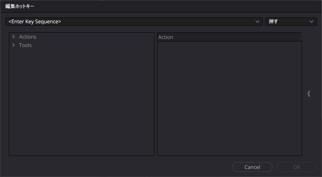322x177 pixels.
Task: Expand the Actions tree node arrow
Action: coord(14,37)
